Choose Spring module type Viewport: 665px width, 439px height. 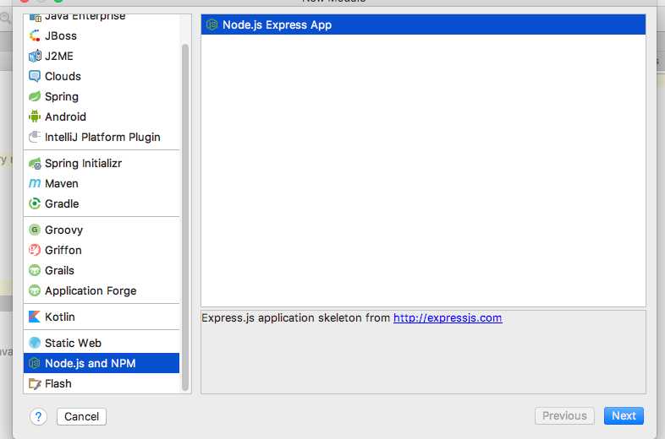point(102,96)
